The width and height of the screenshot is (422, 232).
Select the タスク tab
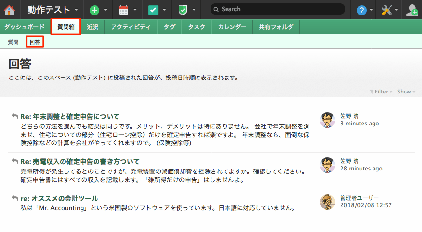tap(196, 27)
